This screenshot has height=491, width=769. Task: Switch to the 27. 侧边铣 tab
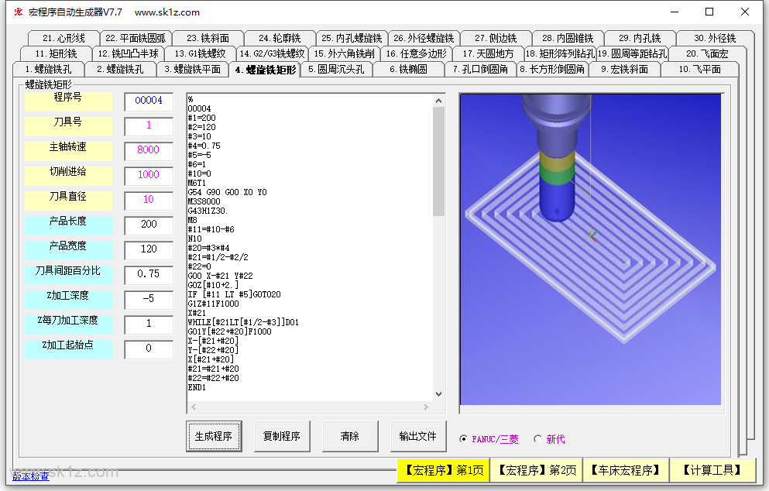[x=496, y=38]
